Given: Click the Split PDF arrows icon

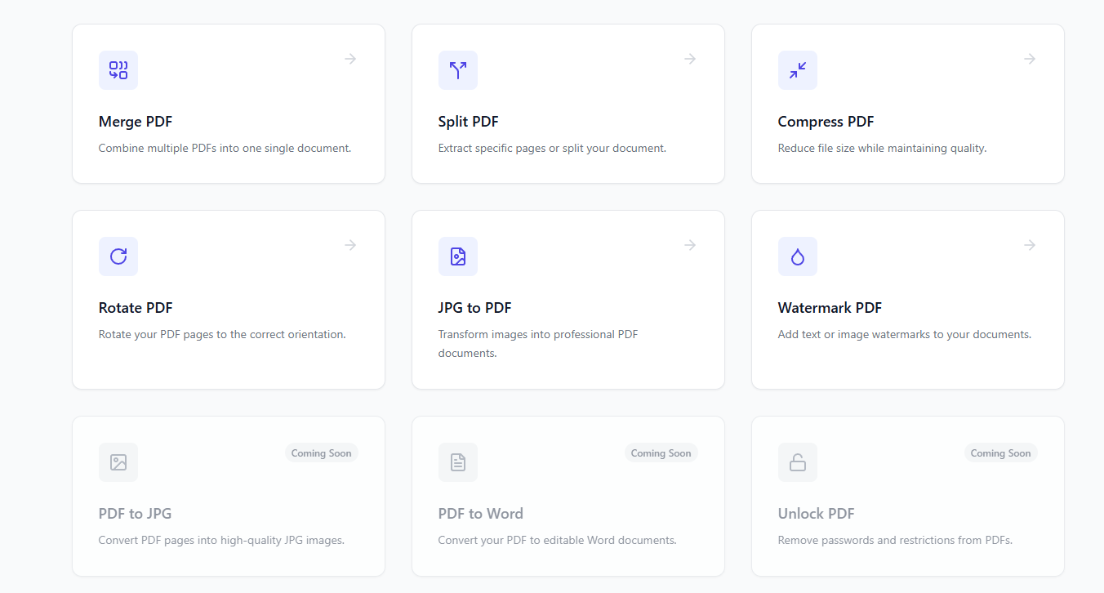Looking at the screenshot, I should 457,70.
